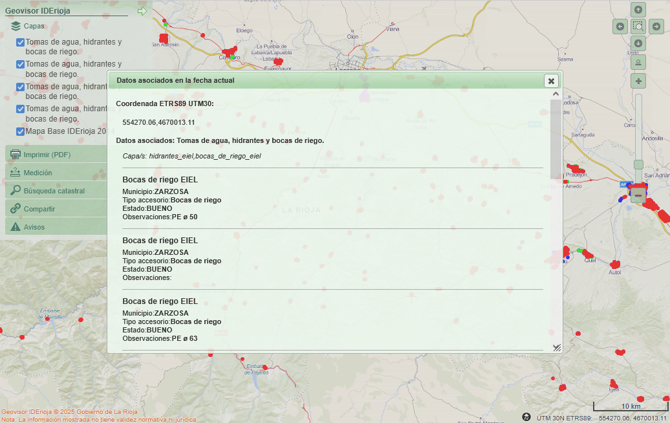Click the Geovisor IDErioja panel title
670x423 pixels.
tap(38, 11)
